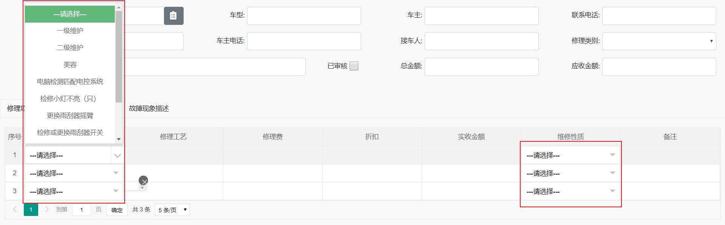Screen dimensions: 725x225
Task: Focus the 总金额 input field
Action: click(x=482, y=67)
